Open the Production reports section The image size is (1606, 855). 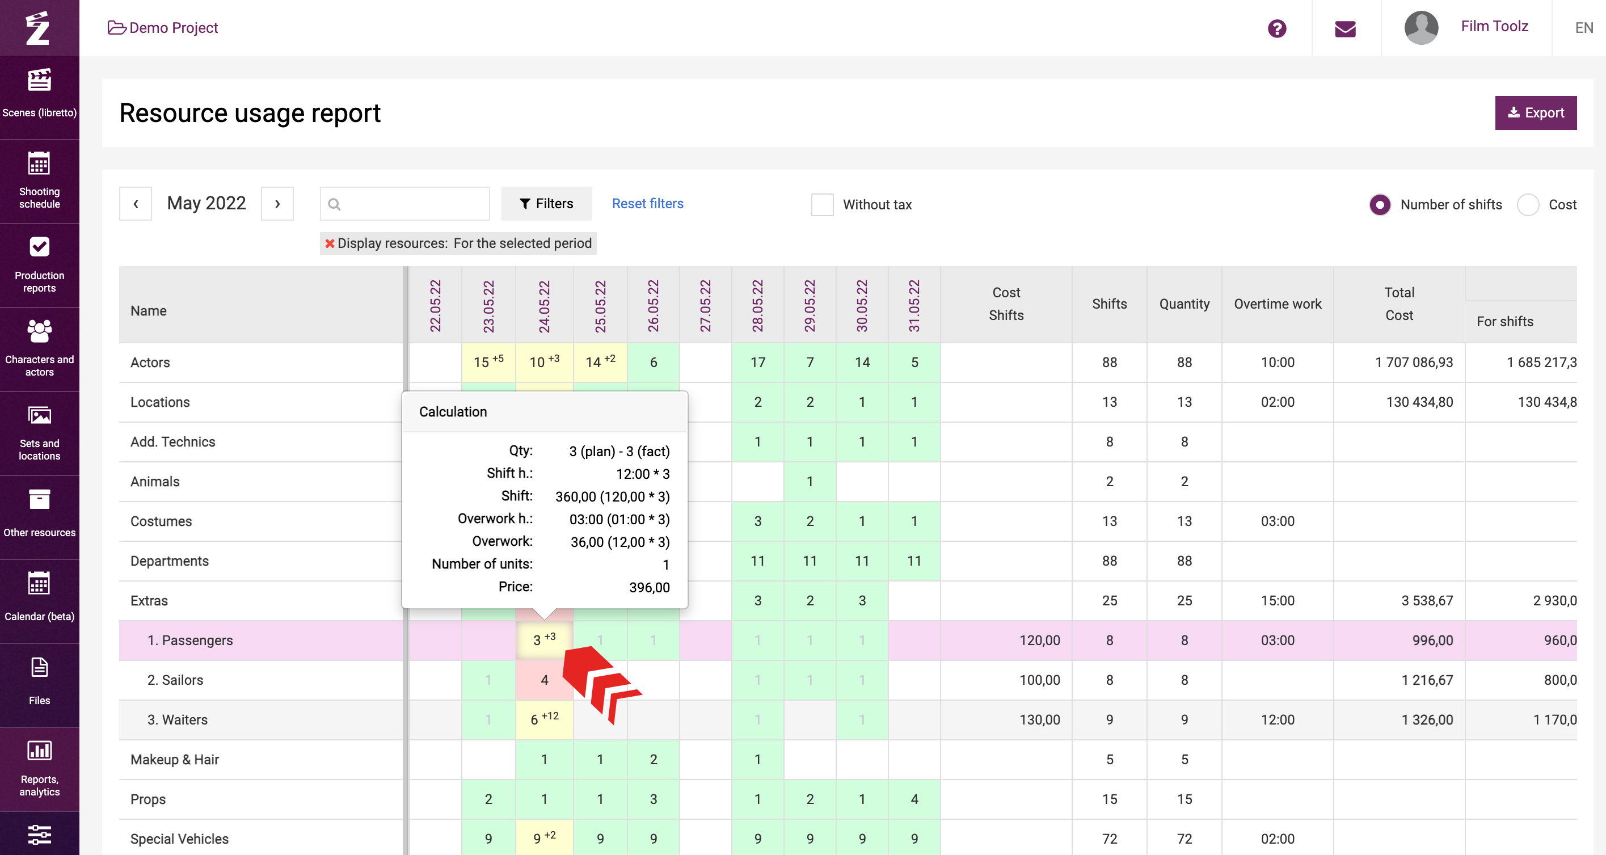tap(39, 265)
